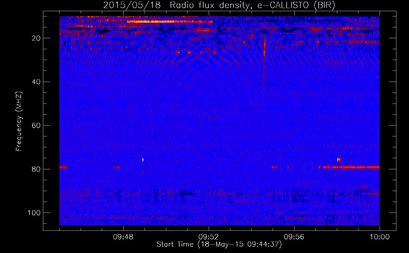Click the 60 frequency tick label
The height and width of the screenshot is (253, 409).
coord(36,125)
